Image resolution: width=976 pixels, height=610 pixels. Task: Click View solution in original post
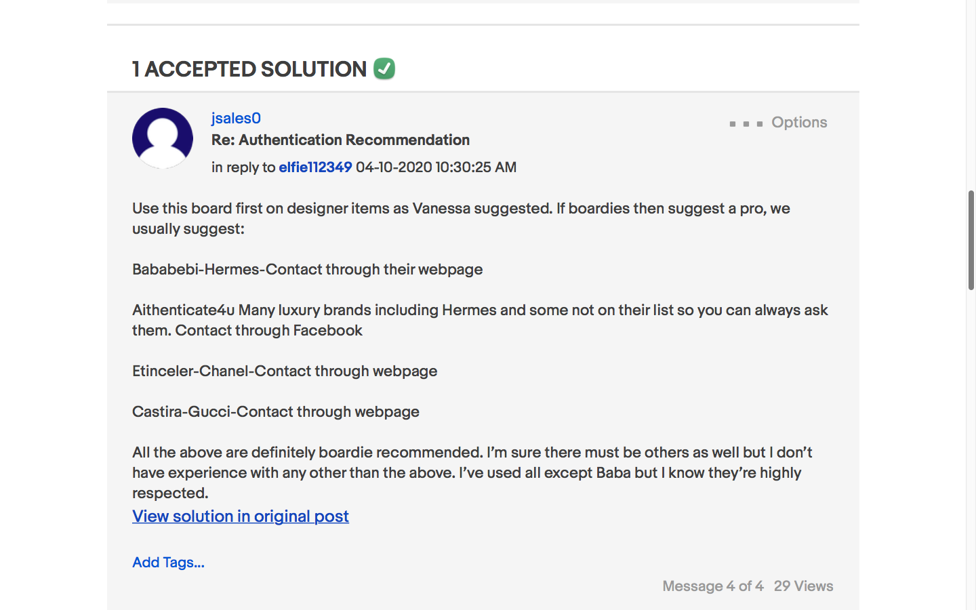pyautogui.click(x=241, y=516)
